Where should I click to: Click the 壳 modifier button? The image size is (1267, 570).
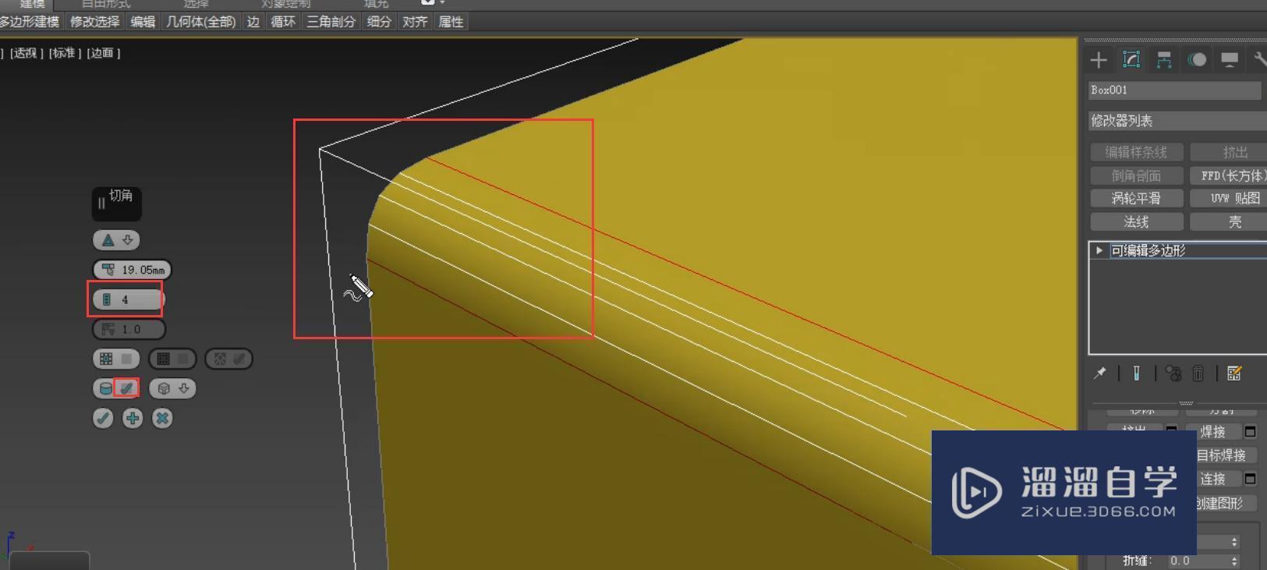point(1229,222)
